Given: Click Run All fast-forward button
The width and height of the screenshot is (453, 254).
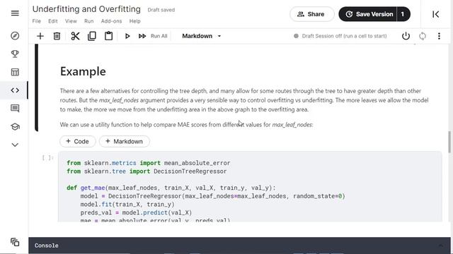Looking at the screenshot, I should click(x=153, y=36).
